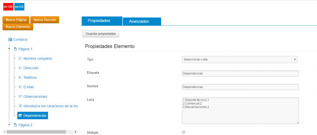
Task: Toggle the Múltiple checkbox
Action: pos(184,132)
